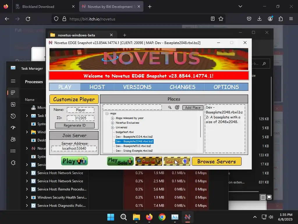Screen dimensions: 298x224
Task: Save page to Pocket
Action: pyautogui.click(x=249, y=19)
